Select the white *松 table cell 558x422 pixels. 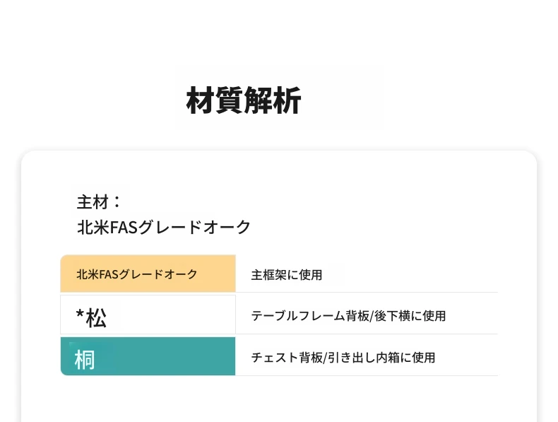click(148, 315)
